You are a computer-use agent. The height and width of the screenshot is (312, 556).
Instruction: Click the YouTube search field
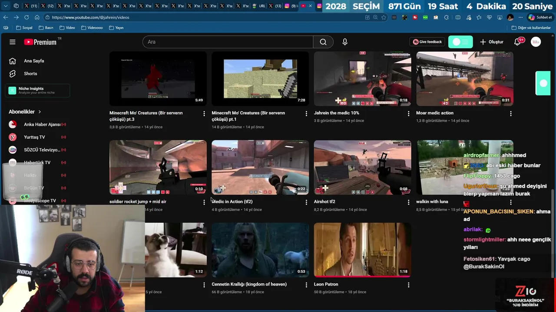[228, 42]
